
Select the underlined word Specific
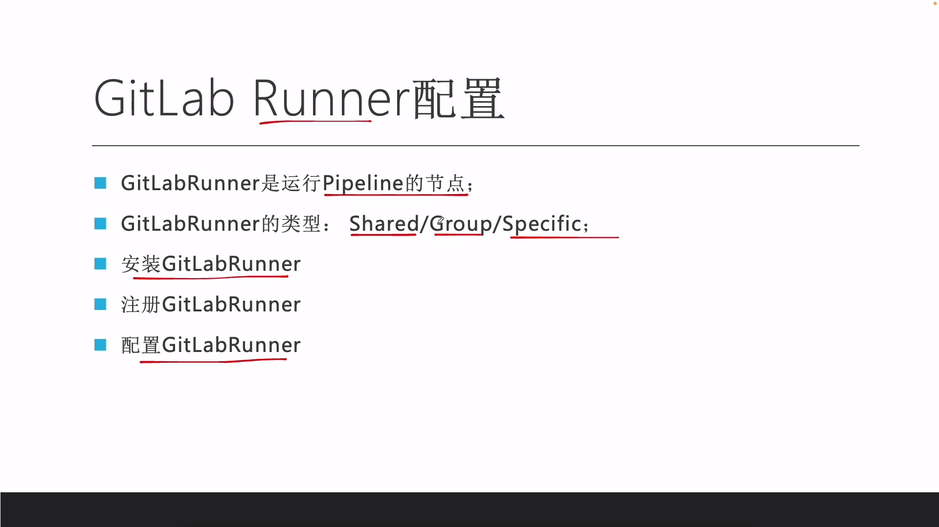[x=542, y=224]
